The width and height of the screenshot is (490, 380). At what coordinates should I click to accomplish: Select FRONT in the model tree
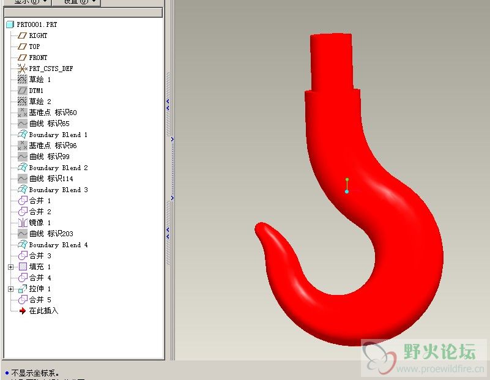click(38, 58)
